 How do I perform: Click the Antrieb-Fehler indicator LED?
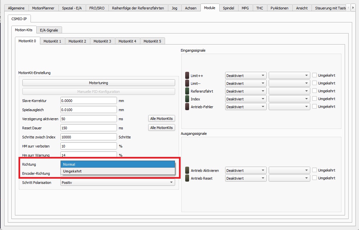(187, 107)
